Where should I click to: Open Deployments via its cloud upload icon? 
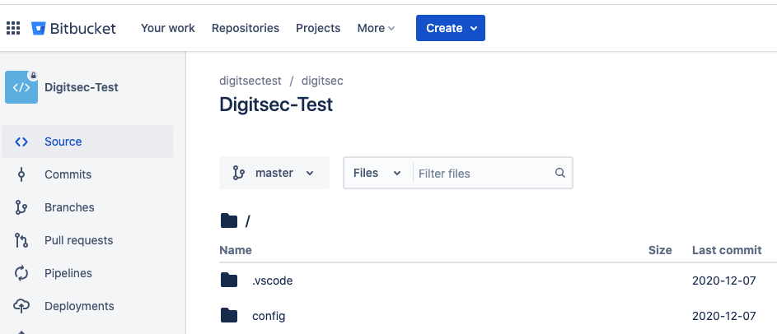(21, 306)
